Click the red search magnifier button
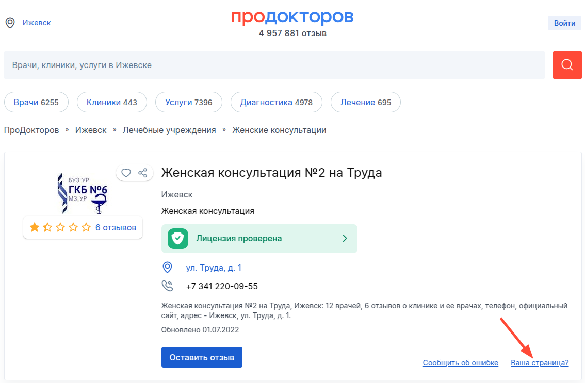The height and width of the screenshot is (383, 585). click(x=567, y=65)
